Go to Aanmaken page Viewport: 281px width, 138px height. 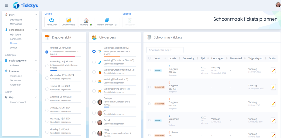(16, 39)
